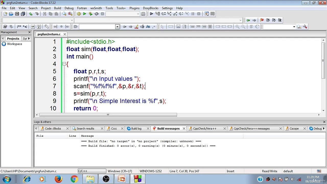Build project with yellow gear icon
The width and height of the screenshot is (327, 184).
[79, 14]
